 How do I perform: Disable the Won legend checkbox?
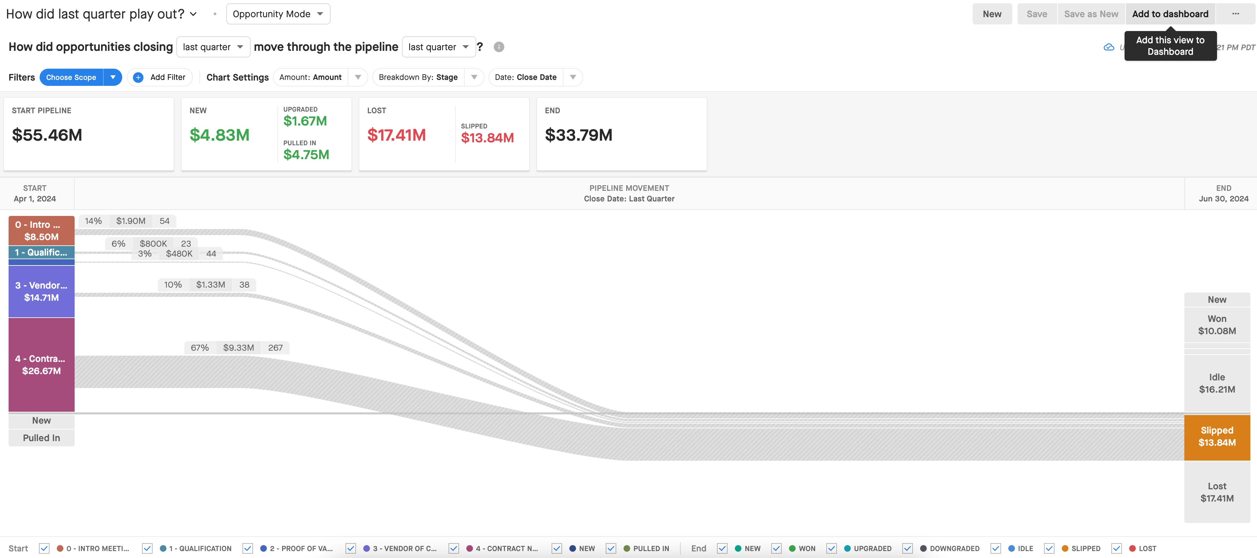tap(776, 548)
